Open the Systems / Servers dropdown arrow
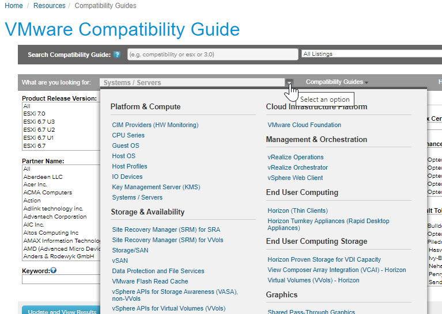 pos(289,82)
